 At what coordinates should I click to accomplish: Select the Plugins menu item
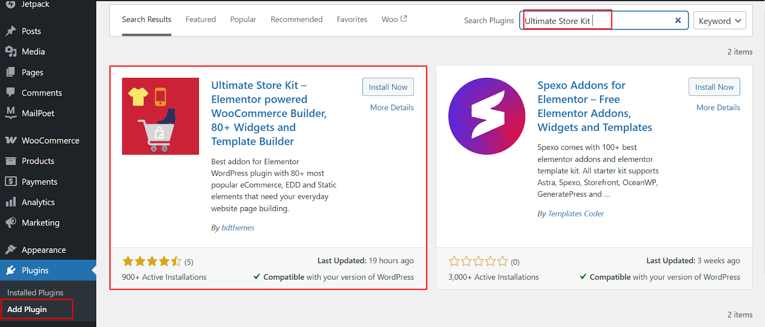pyautogui.click(x=48, y=270)
